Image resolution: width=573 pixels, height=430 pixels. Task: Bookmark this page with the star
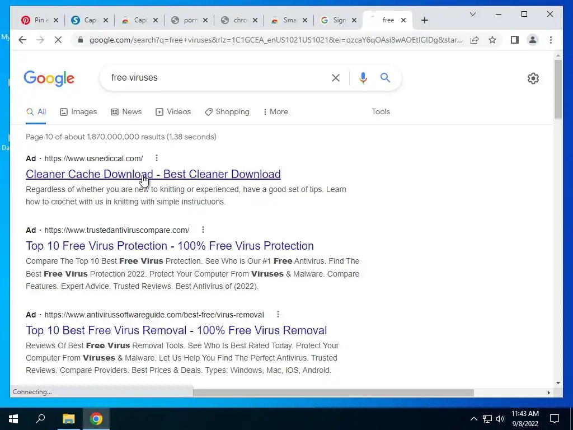[492, 40]
